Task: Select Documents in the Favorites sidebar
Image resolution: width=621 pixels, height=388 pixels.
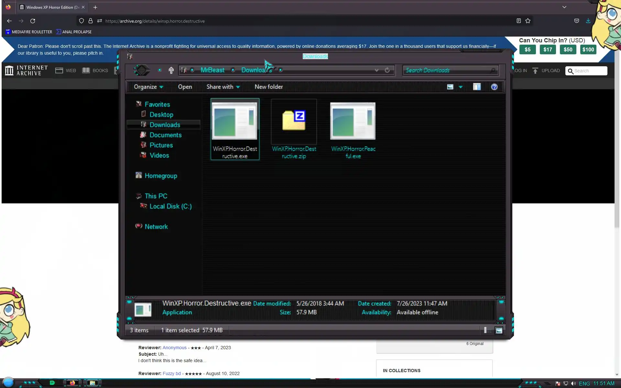Action: tap(165, 135)
